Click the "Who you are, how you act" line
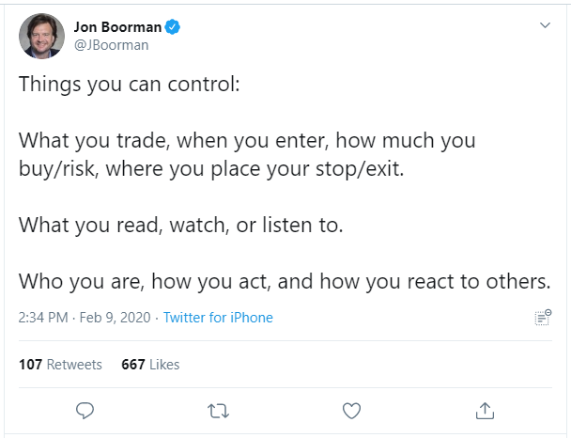 (285, 281)
